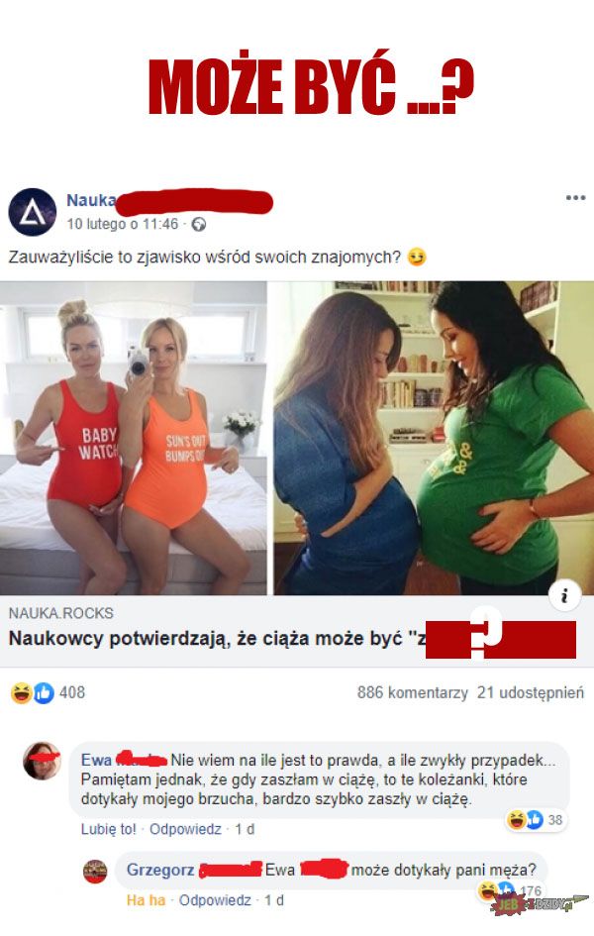Open the 'Naukowcy potwierdzają' article headline
Image resolution: width=594 pixels, height=936 pixels.
pyautogui.click(x=218, y=639)
